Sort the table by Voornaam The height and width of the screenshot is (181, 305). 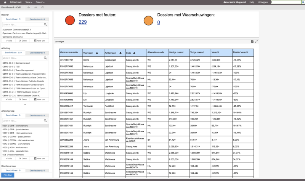(96, 53)
